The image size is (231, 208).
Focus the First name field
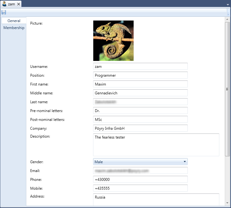(140, 84)
